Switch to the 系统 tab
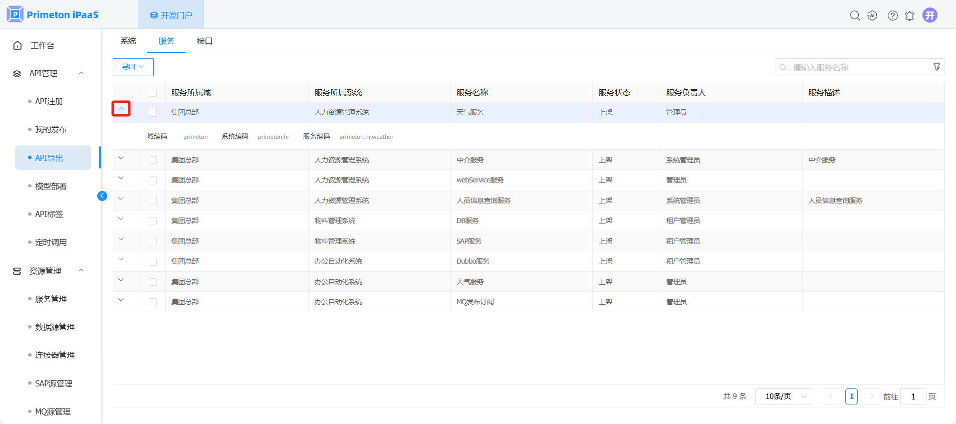The image size is (956, 424). [x=128, y=41]
